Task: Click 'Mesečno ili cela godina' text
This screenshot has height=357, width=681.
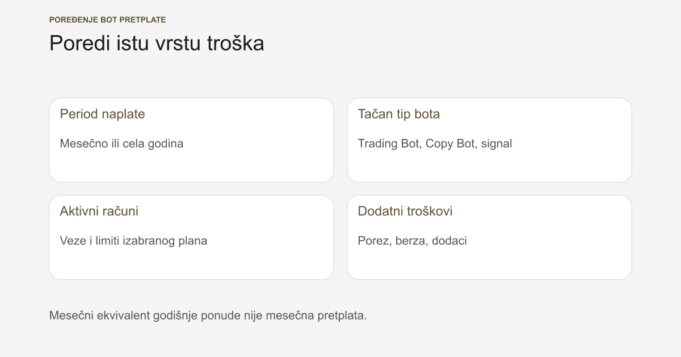Action: tap(121, 143)
